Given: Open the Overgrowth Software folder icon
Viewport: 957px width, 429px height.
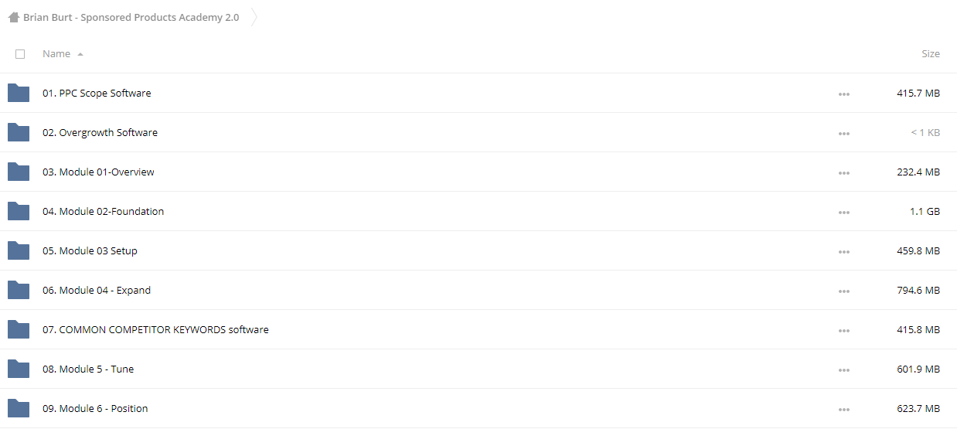Looking at the screenshot, I should tap(19, 132).
